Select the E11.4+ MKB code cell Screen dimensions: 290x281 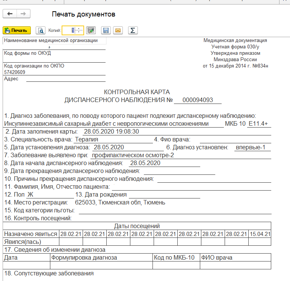[x=259, y=123]
